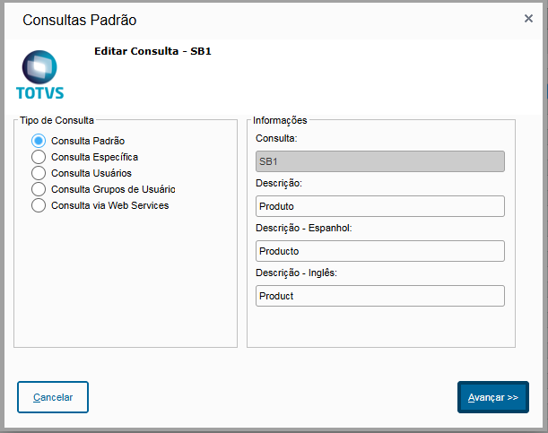This screenshot has height=433, width=548.
Task: Click the Tipo de Consulta group label
Action: click(57, 120)
